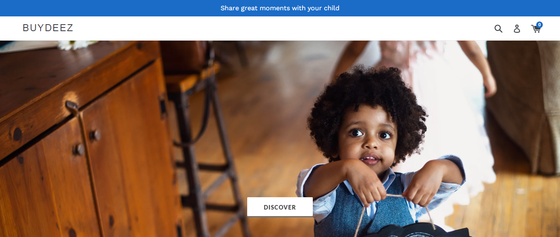Go to the BUYDEEZ homepage logo

pos(48,28)
